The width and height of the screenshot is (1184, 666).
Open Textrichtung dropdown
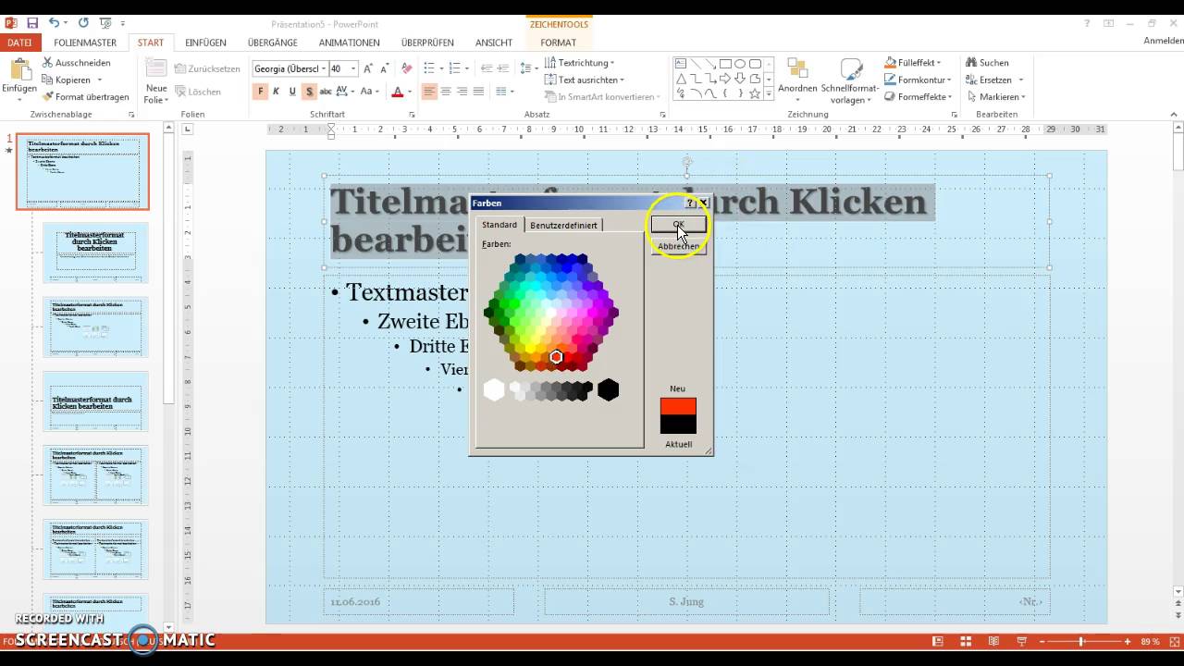point(578,63)
